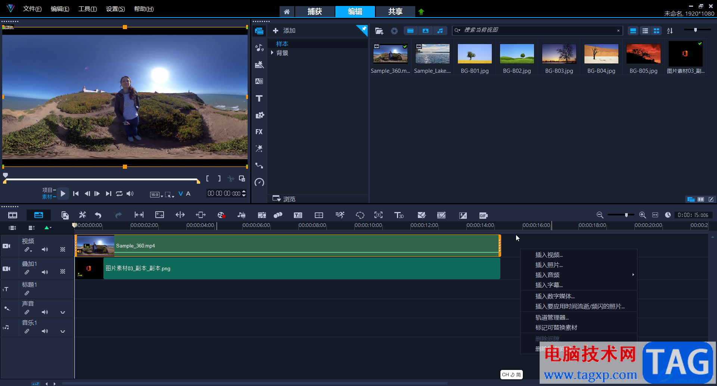Open the Settings menu
The width and height of the screenshot is (717, 386).
click(115, 9)
